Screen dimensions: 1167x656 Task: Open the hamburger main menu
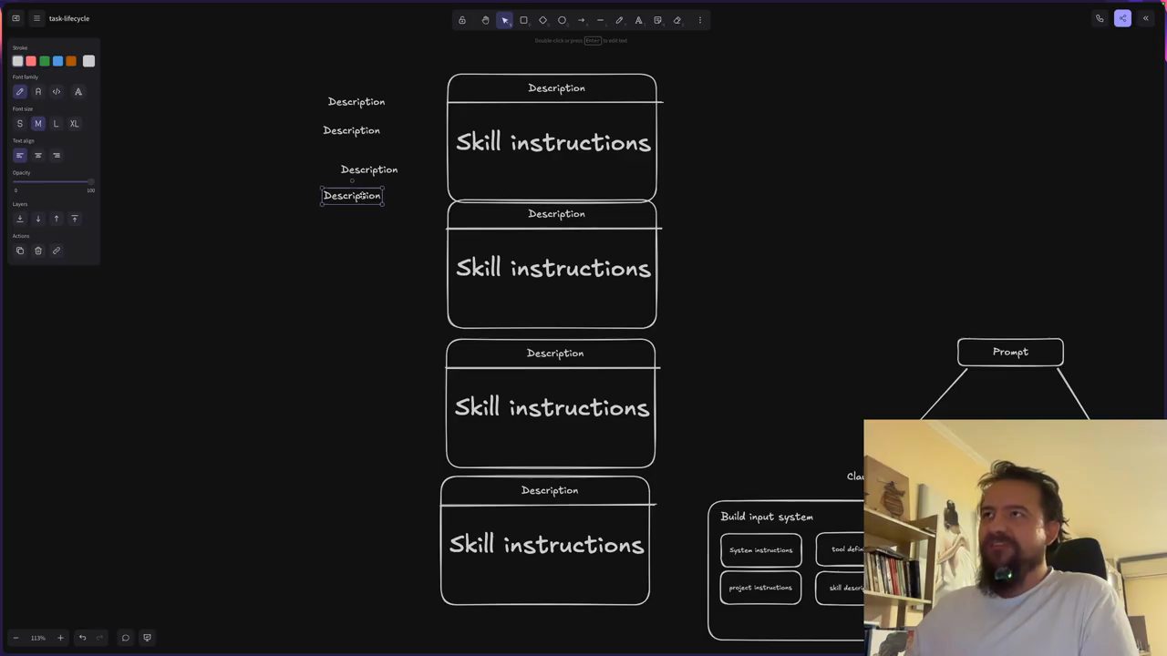[x=36, y=18]
